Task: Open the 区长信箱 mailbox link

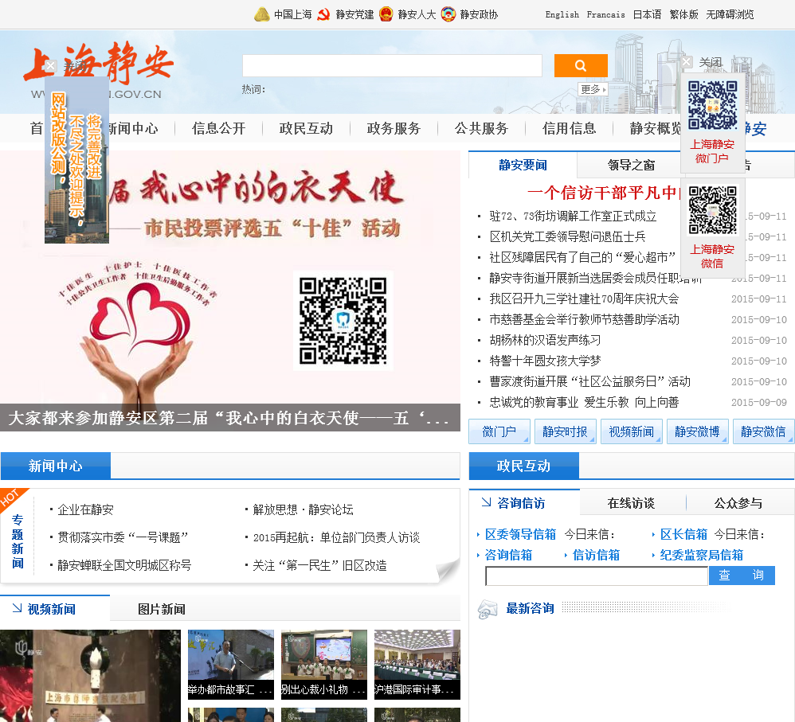Action: [x=683, y=534]
